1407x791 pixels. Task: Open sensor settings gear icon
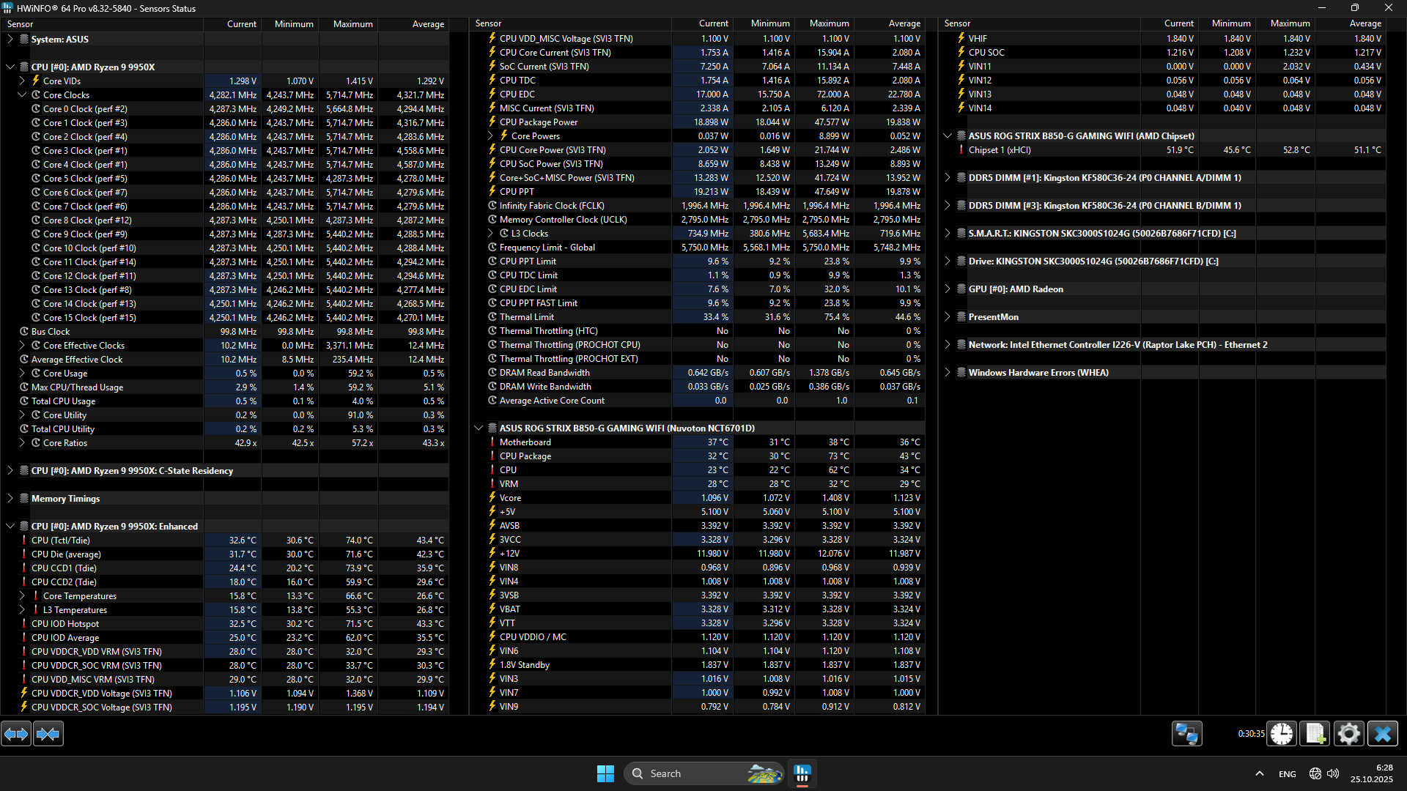pyautogui.click(x=1348, y=734)
